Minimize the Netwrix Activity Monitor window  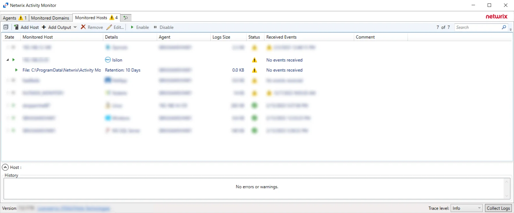473,5
